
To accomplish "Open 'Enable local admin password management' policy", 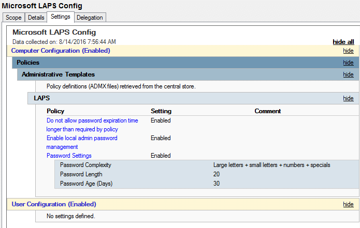I will (82, 138).
